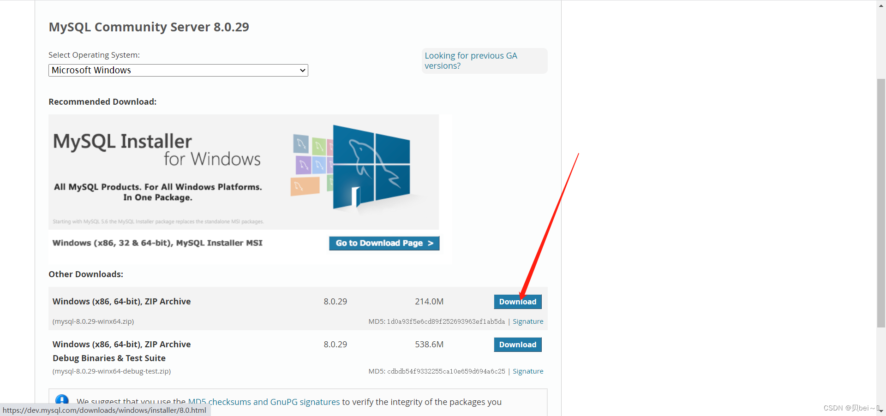Viewport: 886px width, 416px height.
Task: Click the '(mysql-8.0.29-winx64-debug-test.zip)' file name
Action: pos(112,371)
